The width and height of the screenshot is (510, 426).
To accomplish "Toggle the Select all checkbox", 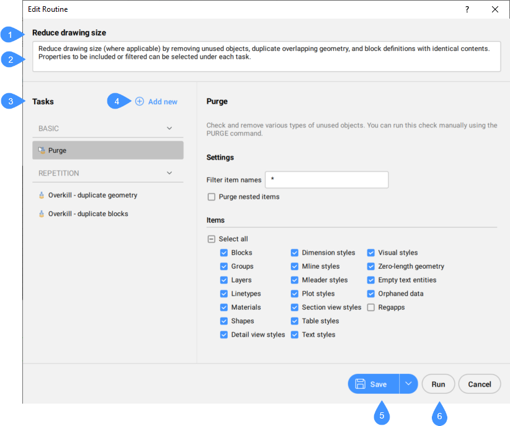I will [x=212, y=239].
